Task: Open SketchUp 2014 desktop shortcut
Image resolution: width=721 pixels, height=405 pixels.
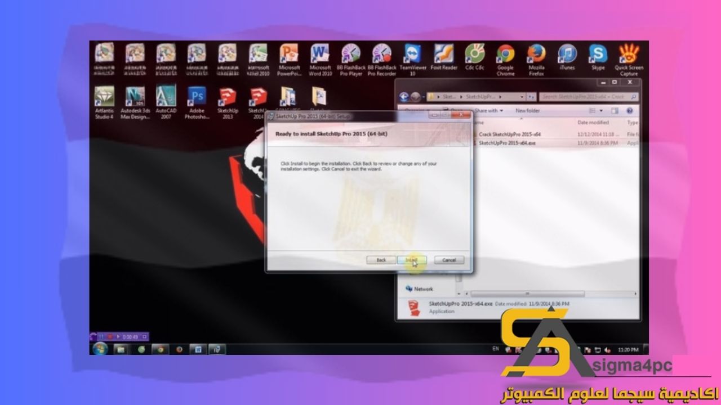Action: pos(258,102)
